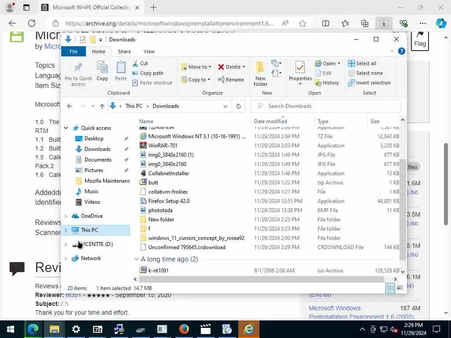Open 7-Zip from the taskbar
The height and width of the screenshot is (338, 451).
click(97, 329)
